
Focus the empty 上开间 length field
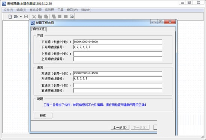(x=118, y=54)
